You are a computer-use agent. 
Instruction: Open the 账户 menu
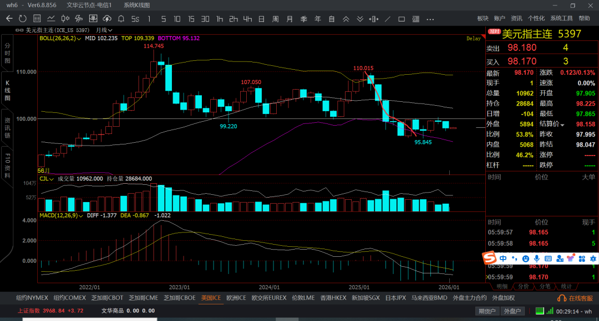[499, 18]
